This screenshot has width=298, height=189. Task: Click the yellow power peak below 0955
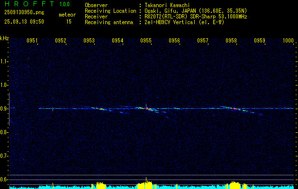tap(146, 183)
